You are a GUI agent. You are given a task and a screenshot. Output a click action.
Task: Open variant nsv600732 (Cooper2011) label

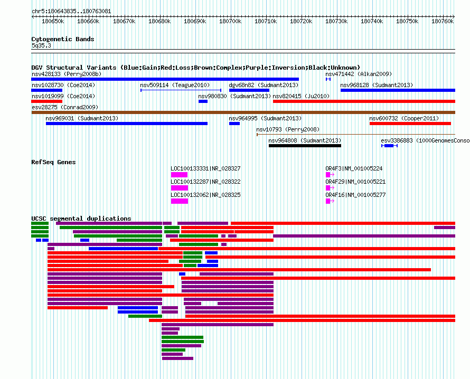tap(404, 118)
